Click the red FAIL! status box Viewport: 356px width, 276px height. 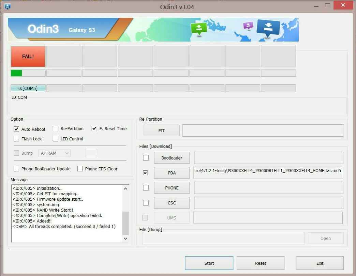[x=28, y=57]
